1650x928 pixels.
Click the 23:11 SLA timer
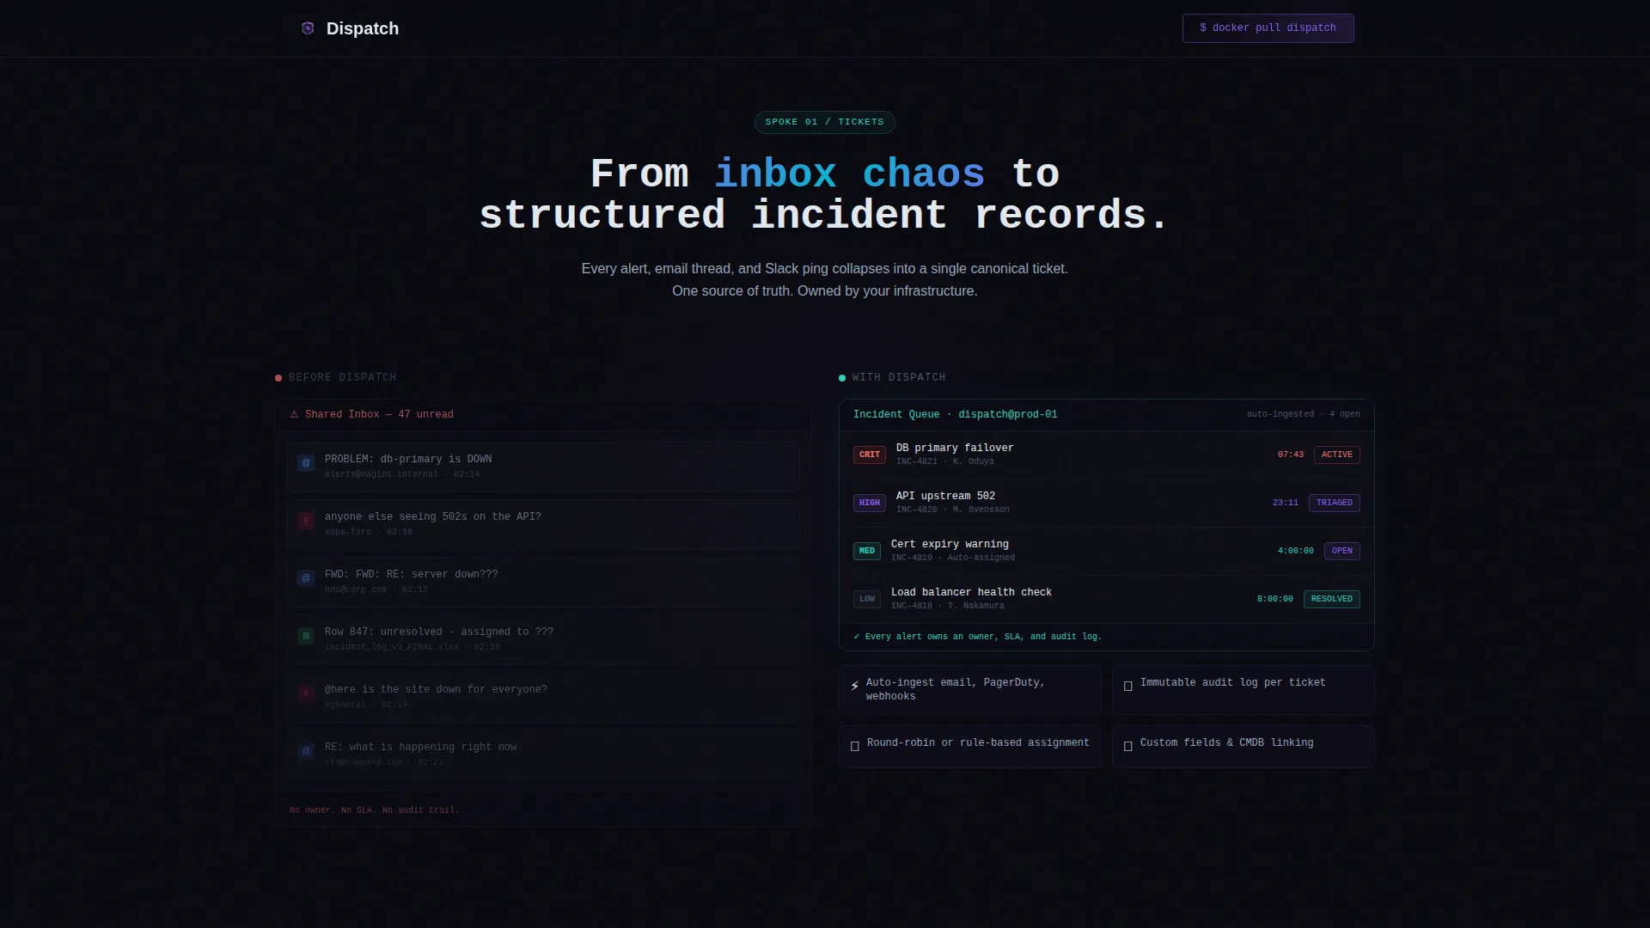click(x=1285, y=503)
